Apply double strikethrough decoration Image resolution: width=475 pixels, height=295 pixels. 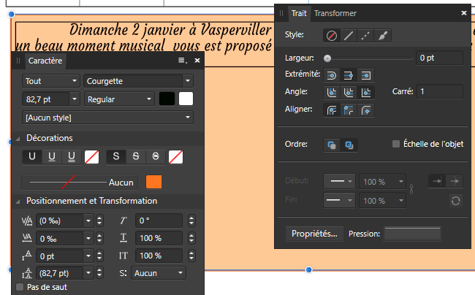(156, 157)
